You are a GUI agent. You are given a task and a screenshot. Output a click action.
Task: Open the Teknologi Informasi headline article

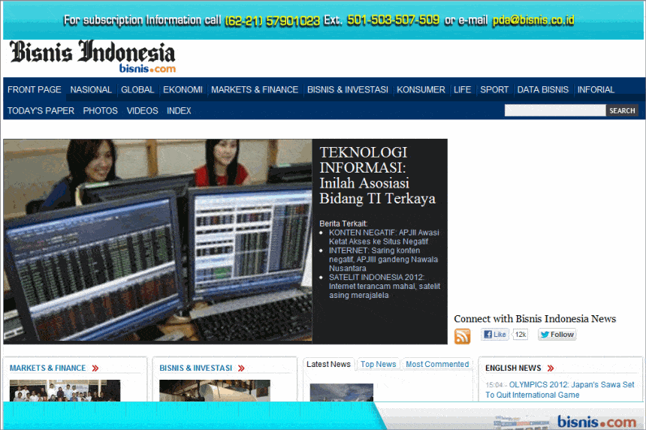tap(377, 176)
